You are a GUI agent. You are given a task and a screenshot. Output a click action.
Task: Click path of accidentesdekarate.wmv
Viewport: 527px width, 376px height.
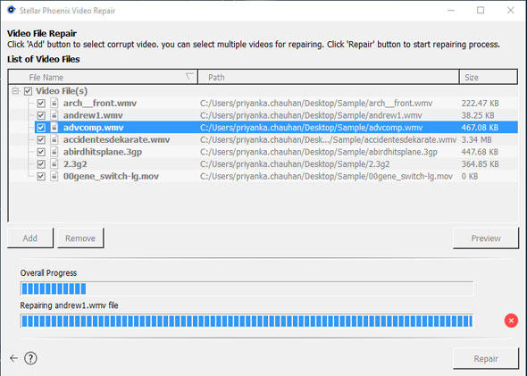coord(328,139)
